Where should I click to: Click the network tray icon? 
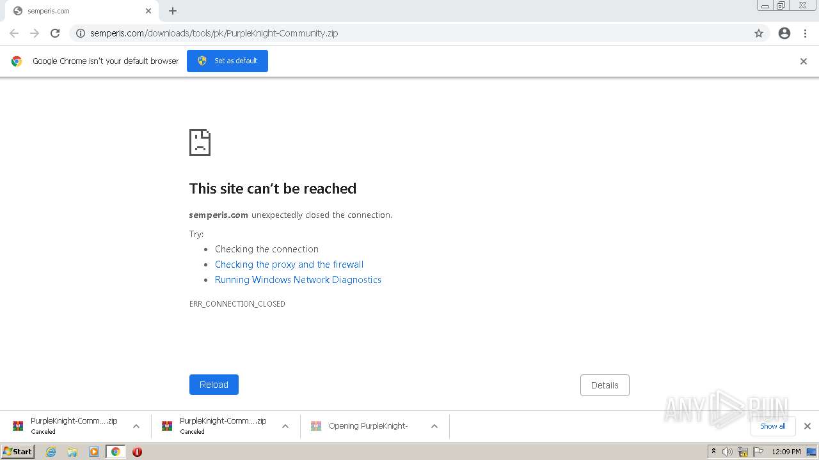coord(743,452)
